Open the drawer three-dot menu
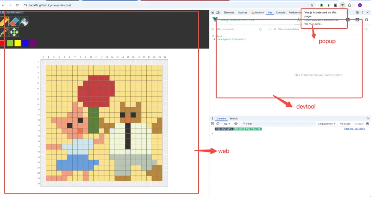 [212, 119]
